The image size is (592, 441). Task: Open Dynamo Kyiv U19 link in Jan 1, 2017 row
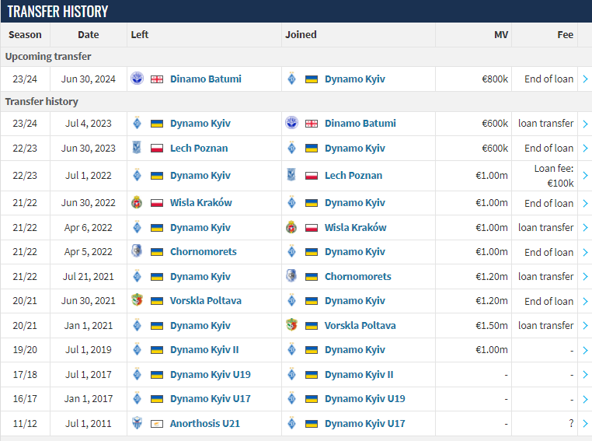pos(364,399)
